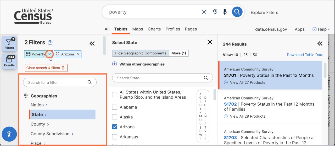The image size is (335, 146).
Task: Uncheck the Arizona checkbox
Action: tap(115, 127)
